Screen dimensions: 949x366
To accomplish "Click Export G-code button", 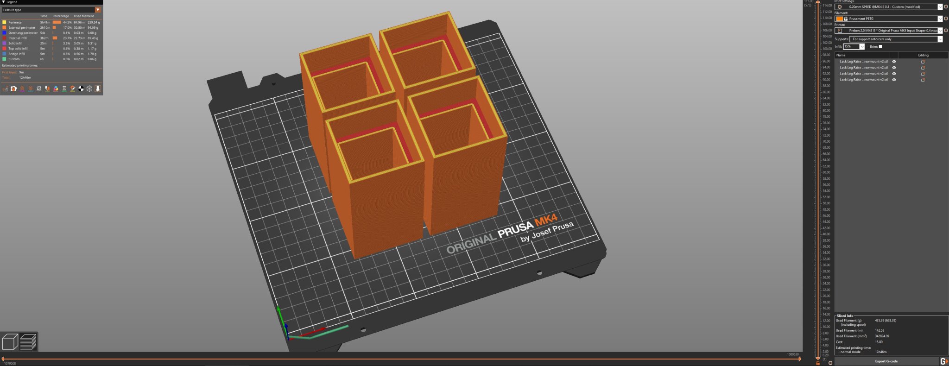I will [886, 361].
